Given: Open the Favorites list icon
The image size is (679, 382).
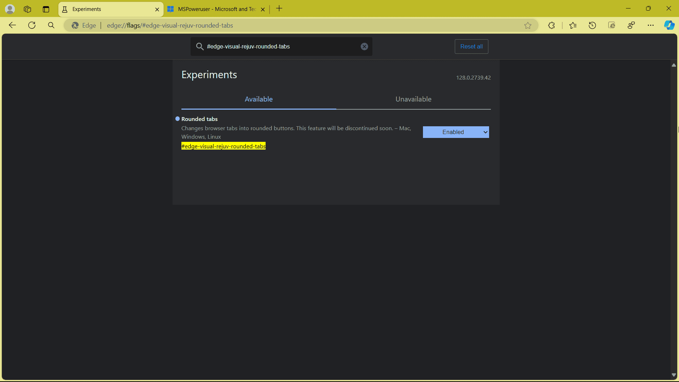Looking at the screenshot, I should click(x=573, y=25).
